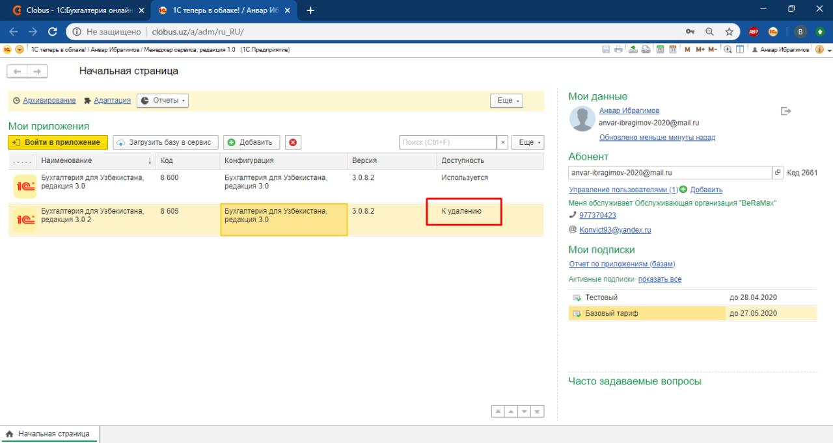Click the Версия column header

(392, 161)
